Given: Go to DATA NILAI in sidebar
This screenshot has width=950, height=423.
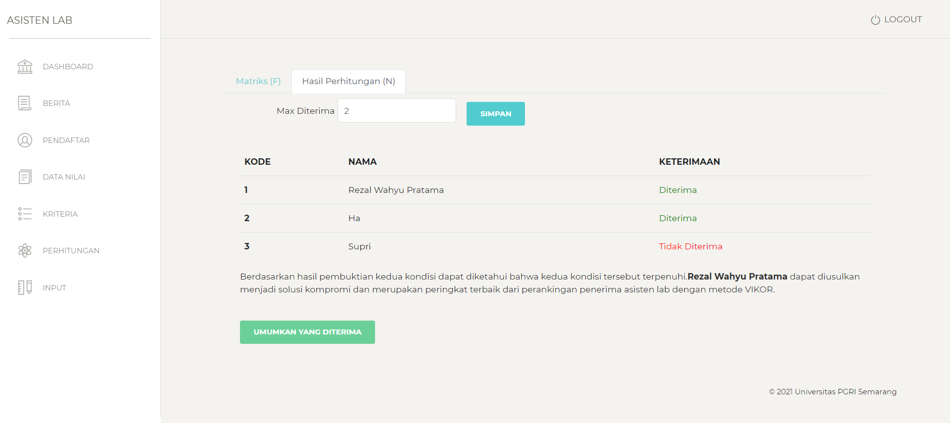Looking at the screenshot, I should (x=64, y=177).
